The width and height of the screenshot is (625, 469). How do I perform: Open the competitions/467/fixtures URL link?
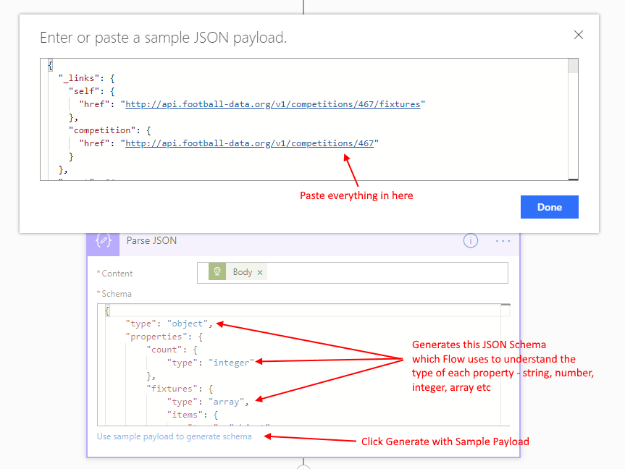click(272, 104)
